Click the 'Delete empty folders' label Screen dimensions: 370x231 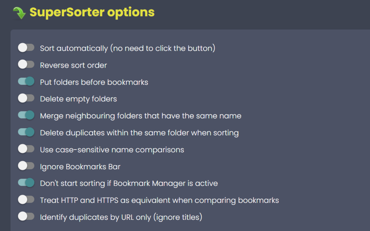point(78,99)
